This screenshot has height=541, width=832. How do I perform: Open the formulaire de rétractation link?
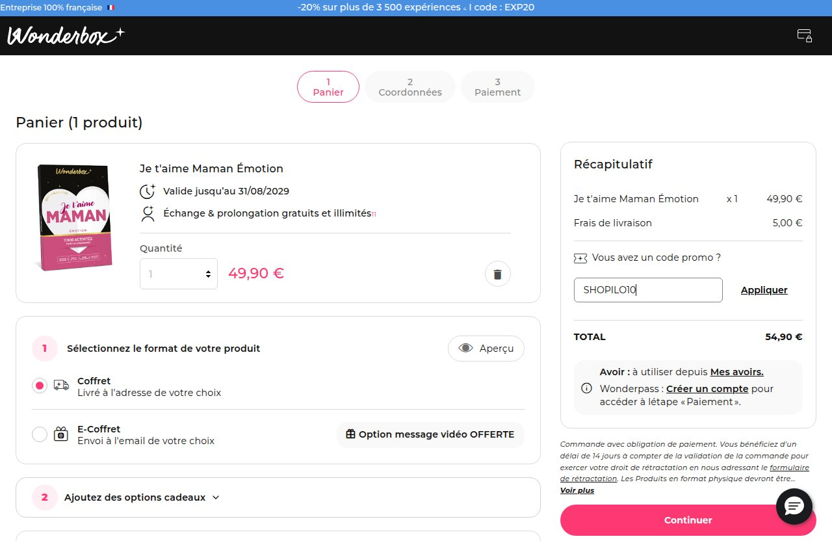click(685, 473)
